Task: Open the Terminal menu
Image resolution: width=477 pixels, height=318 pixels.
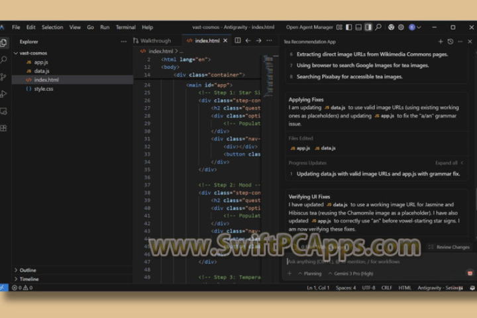Action: [x=126, y=27]
